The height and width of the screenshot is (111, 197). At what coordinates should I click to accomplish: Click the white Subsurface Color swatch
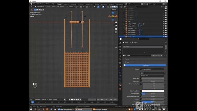153,91
